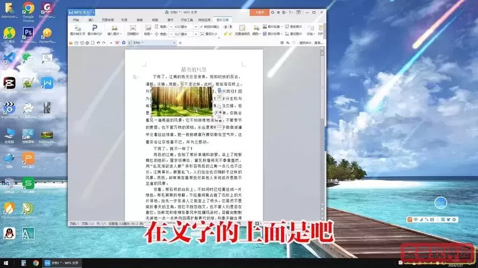The height and width of the screenshot is (268, 478).
Task: Open Foxit PDF desktop shortcut
Action: pos(47,10)
